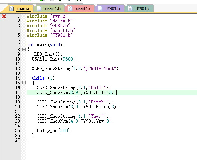Click line number 17 in the gutter

(18, 92)
